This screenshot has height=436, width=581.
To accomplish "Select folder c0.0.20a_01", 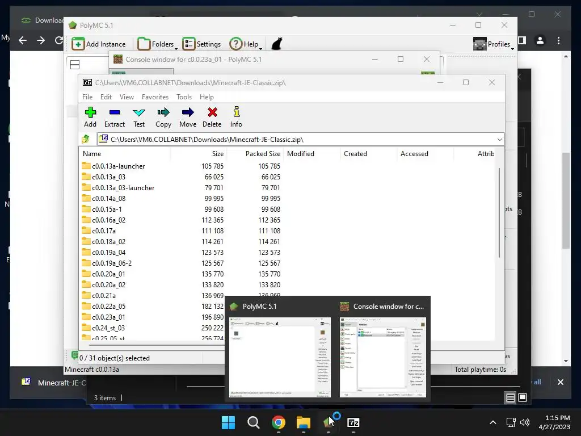I will tap(108, 274).
